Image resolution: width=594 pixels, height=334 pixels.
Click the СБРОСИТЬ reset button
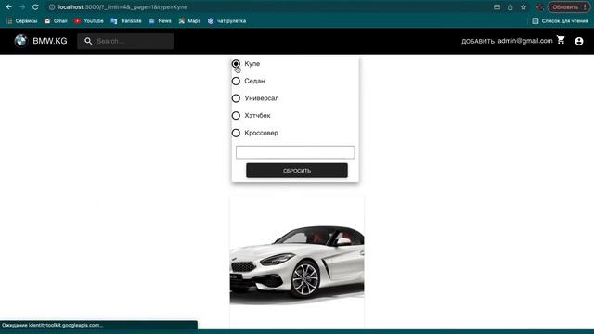[x=297, y=171]
